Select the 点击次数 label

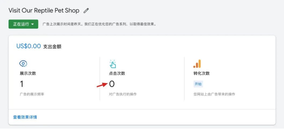117,73
